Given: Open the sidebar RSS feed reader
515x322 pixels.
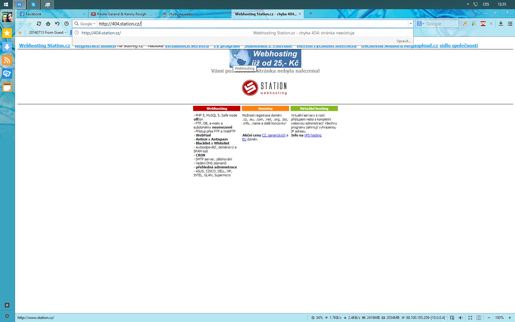Looking at the screenshot, I should pyautogui.click(x=7, y=60).
